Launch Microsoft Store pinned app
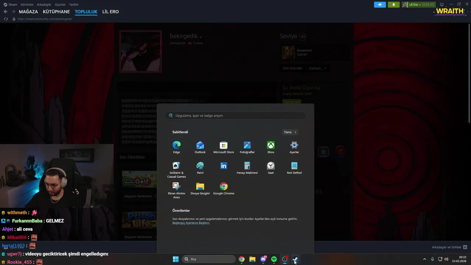This screenshot has width=471, height=265. pos(224,147)
